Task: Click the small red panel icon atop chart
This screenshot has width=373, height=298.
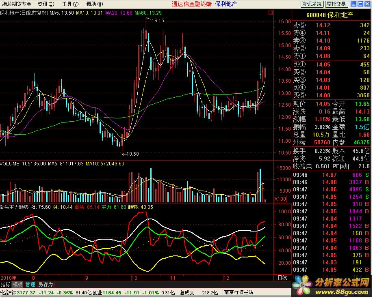Action: [271, 13]
